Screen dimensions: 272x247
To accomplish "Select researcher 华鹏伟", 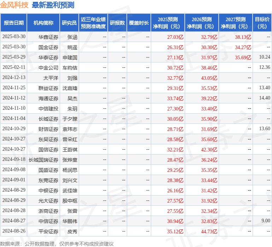I will [70, 221].
